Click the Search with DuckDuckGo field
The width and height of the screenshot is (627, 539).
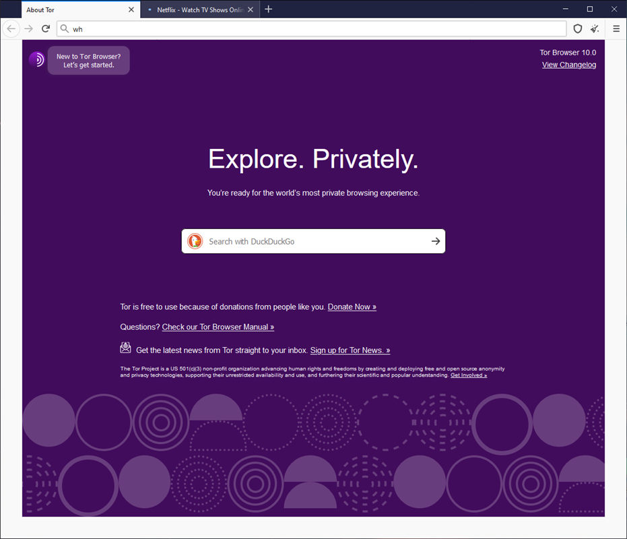[x=314, y=241]
